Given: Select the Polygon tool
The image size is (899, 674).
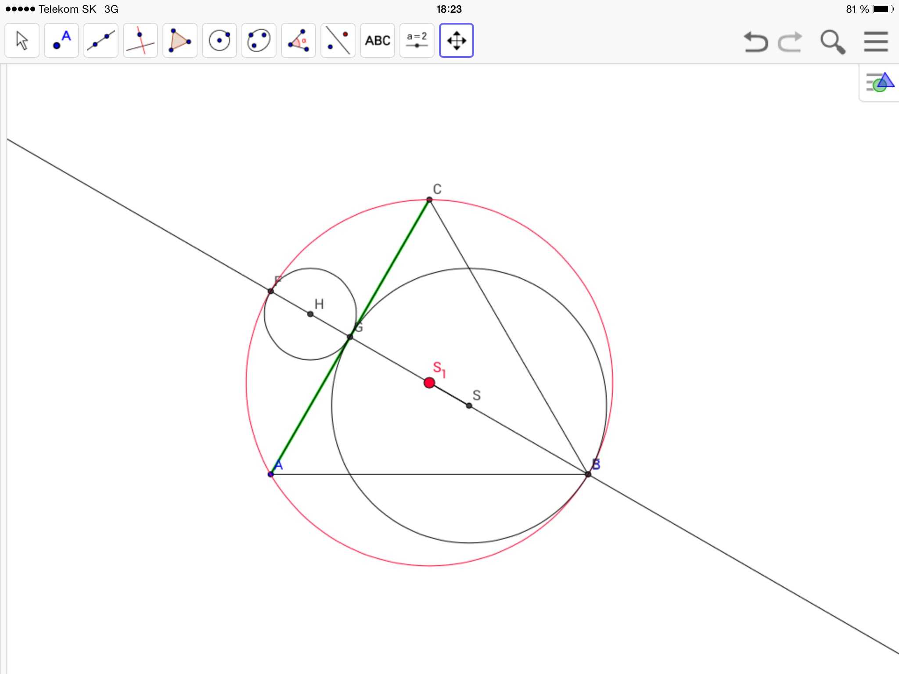Looking at the screenshot, I should (180, 41).
